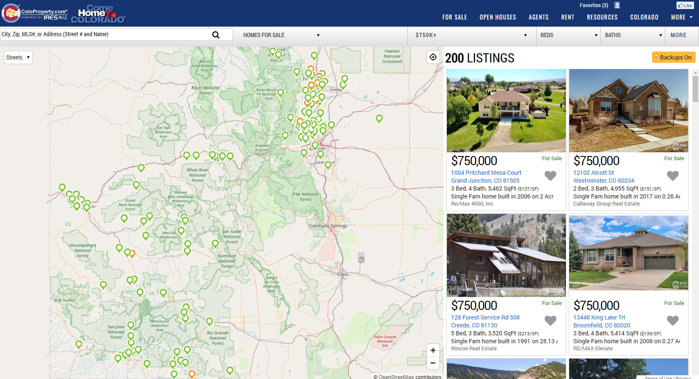Select the RENT menu item
This screenshot has width=699, height=379.
coord(568,17)
